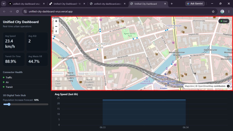Click the Agnes-Sorma-Park label on map
233x131 pixels.
130,35
